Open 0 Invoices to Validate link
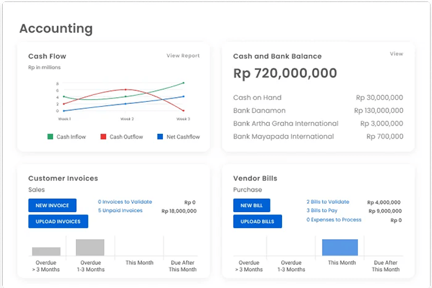Image resolution: width=432 pixels, height=288 pixels. [125, 202]
